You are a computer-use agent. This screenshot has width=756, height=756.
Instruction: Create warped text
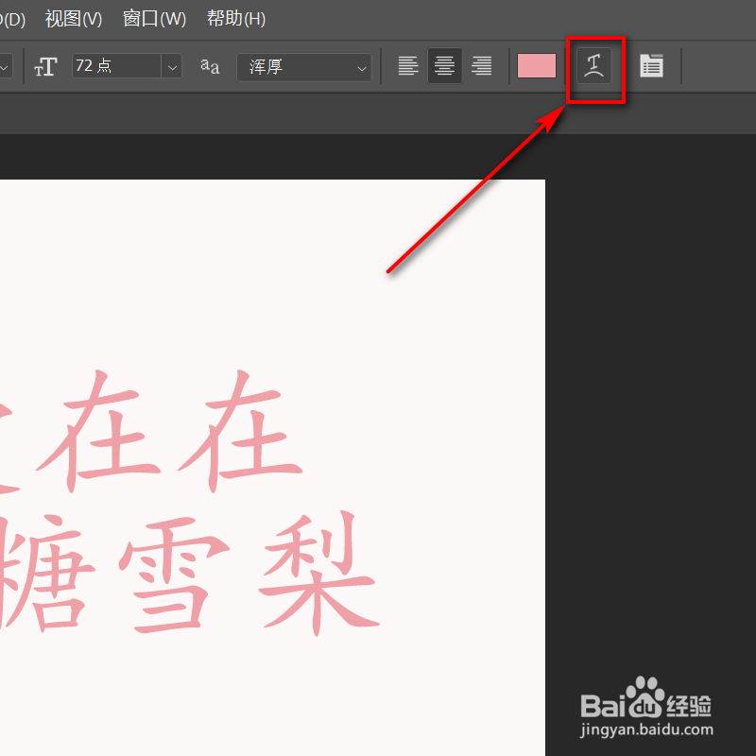(594, 66)
